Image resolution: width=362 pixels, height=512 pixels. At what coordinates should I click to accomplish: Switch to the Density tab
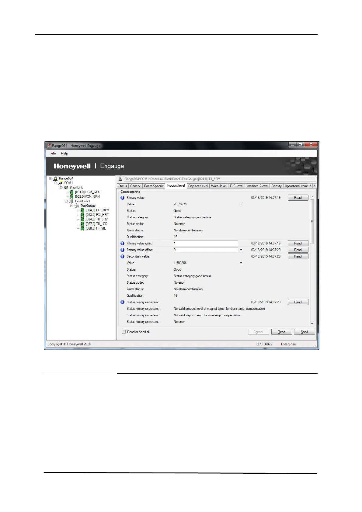(277, 186)
